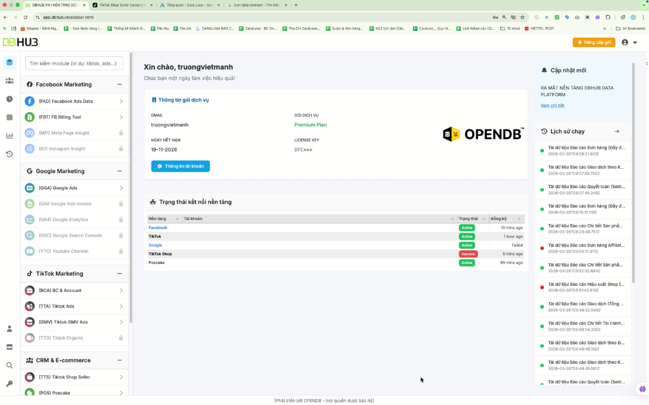Click the Google Ads module icon
Screen dimensions: 649x405
click(30, 188)
